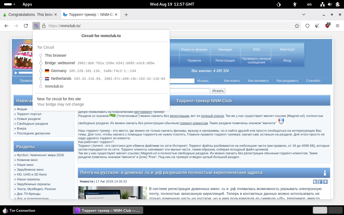Expand the list all tabs chevron
344x215 pixels.
304,15
